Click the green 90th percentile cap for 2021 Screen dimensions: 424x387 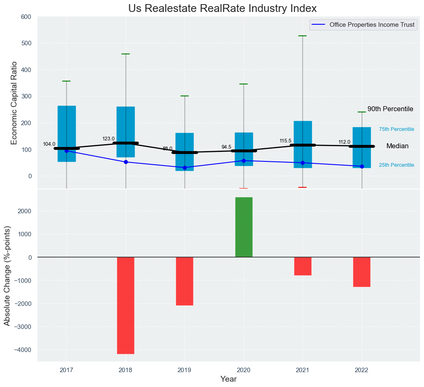click(302, 36)
